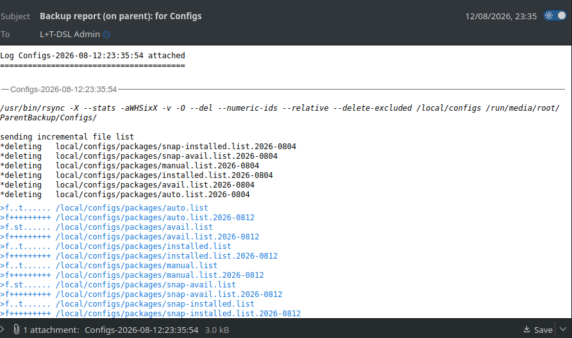Save the attachment with the Save button
572x338 pixels.
click(x=538, y=330)
